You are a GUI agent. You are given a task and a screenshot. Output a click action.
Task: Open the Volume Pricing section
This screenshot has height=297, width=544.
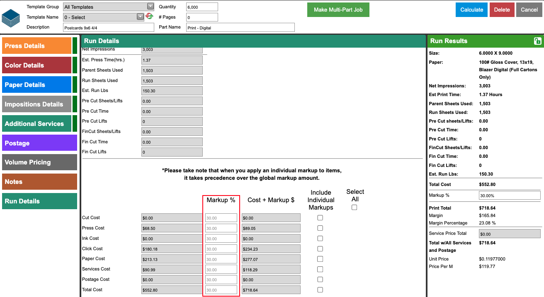click(x=39, y=162)
